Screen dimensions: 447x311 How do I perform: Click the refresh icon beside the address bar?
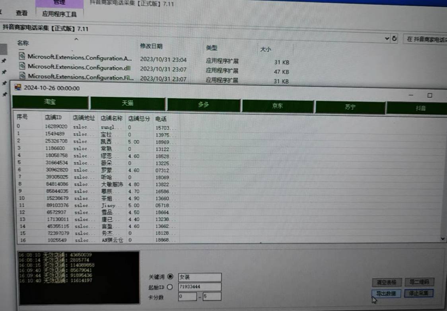point(394,38)
